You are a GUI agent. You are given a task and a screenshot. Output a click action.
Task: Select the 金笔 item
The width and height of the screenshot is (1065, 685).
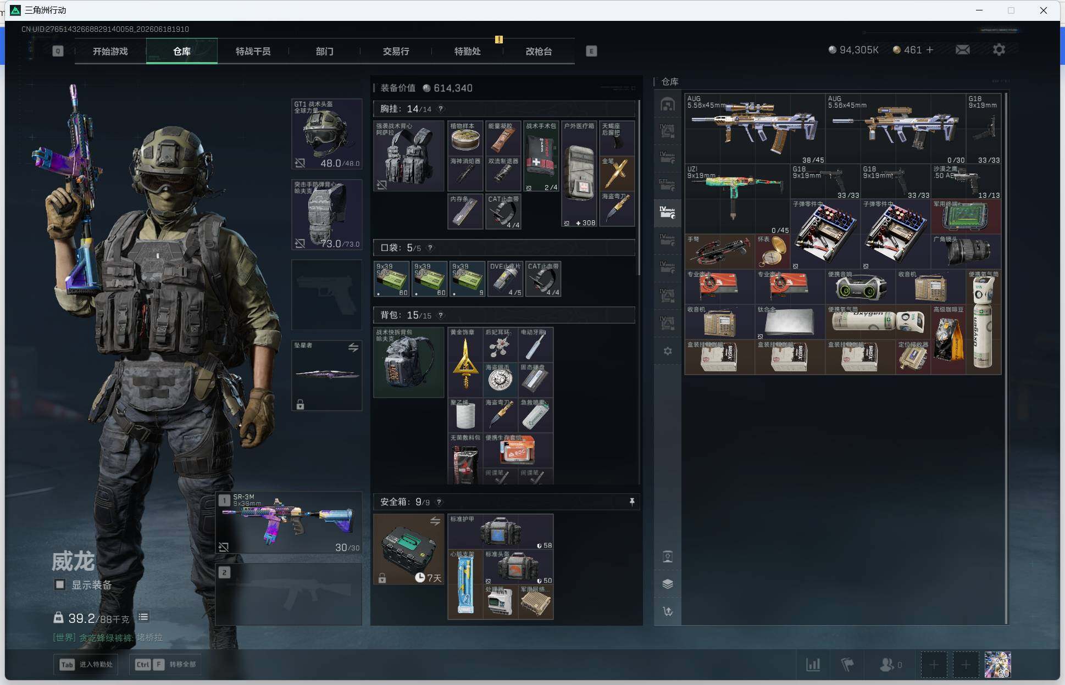coord(617,174)
